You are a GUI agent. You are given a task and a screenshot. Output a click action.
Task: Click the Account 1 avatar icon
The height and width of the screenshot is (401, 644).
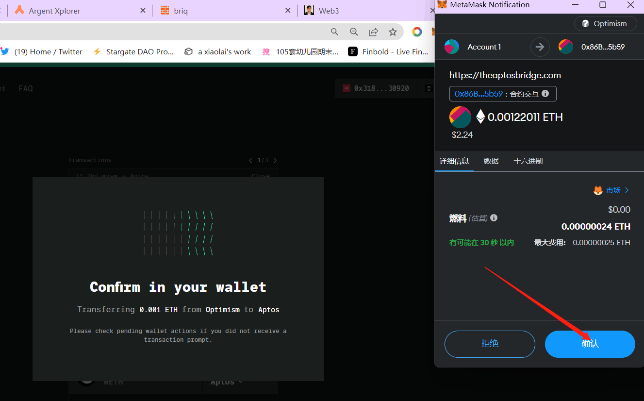pos(452,47)
